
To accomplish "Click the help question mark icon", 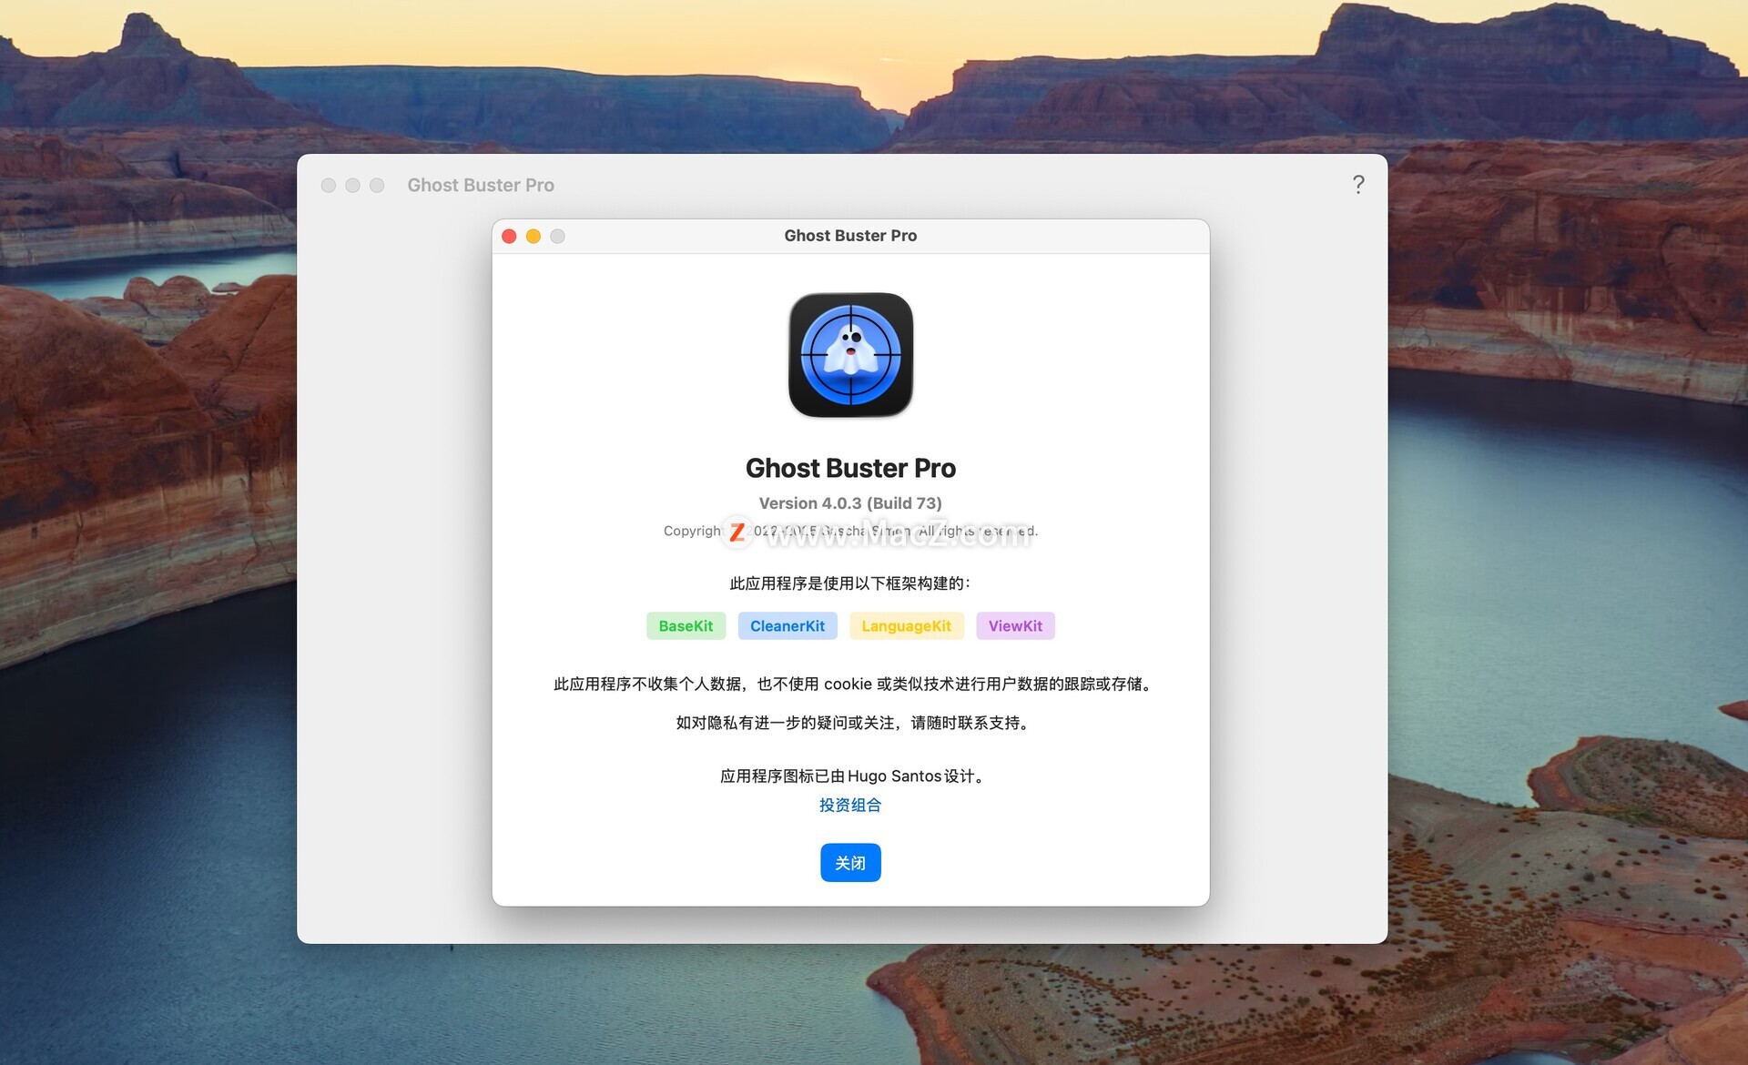I will tap(1357, 185).
